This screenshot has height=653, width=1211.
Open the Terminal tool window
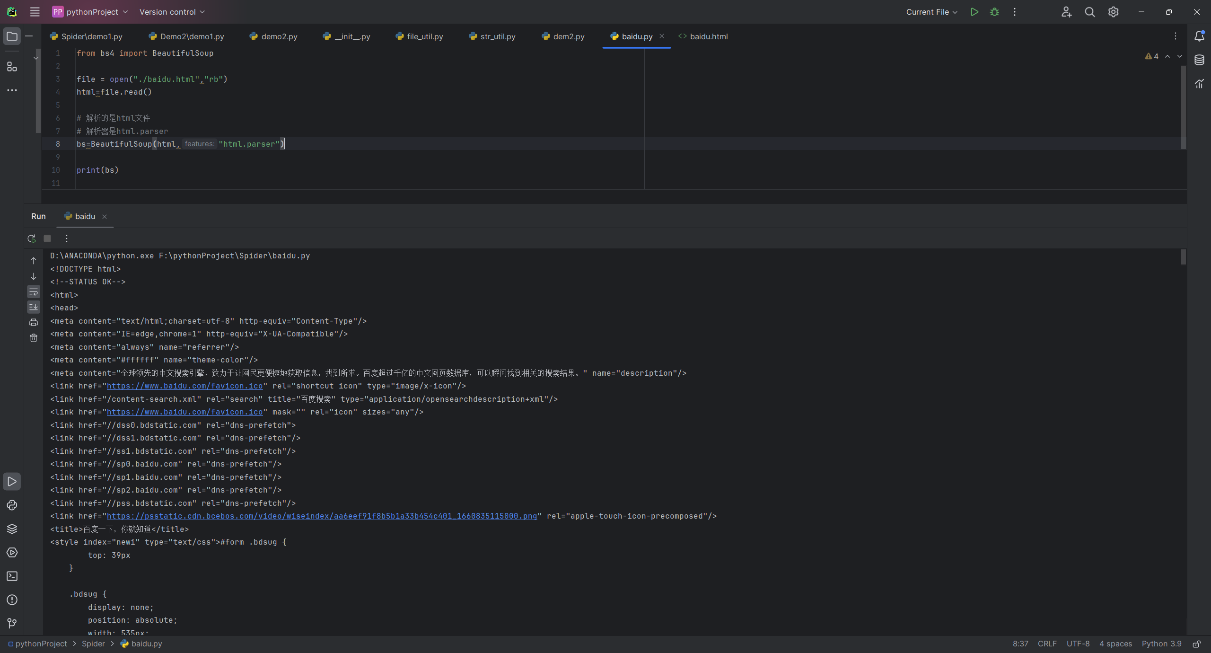tap(12, 576)
